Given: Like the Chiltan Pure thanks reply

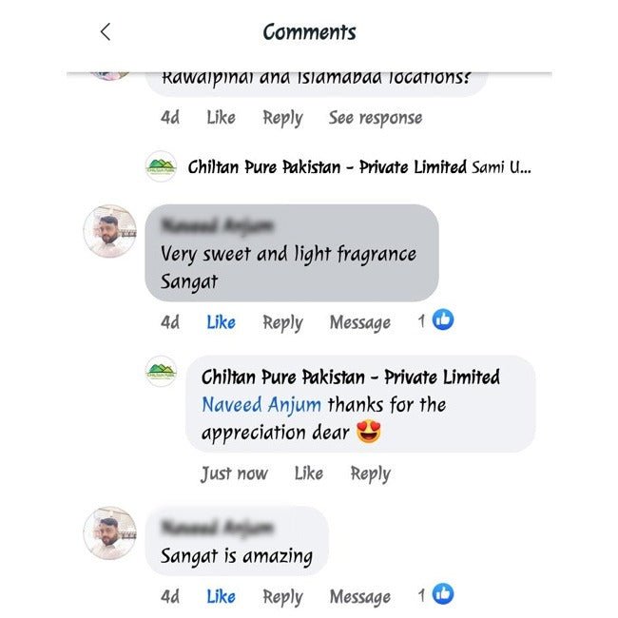Looking at the screenshot, I should [309, 473].
